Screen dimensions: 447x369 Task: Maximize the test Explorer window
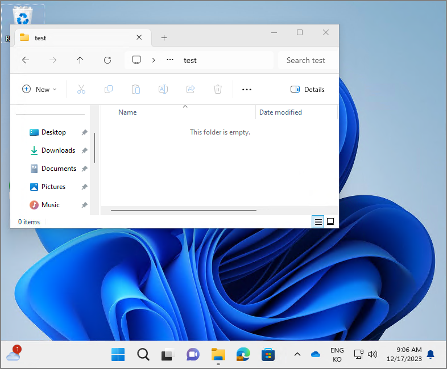[x=300, y=32]
